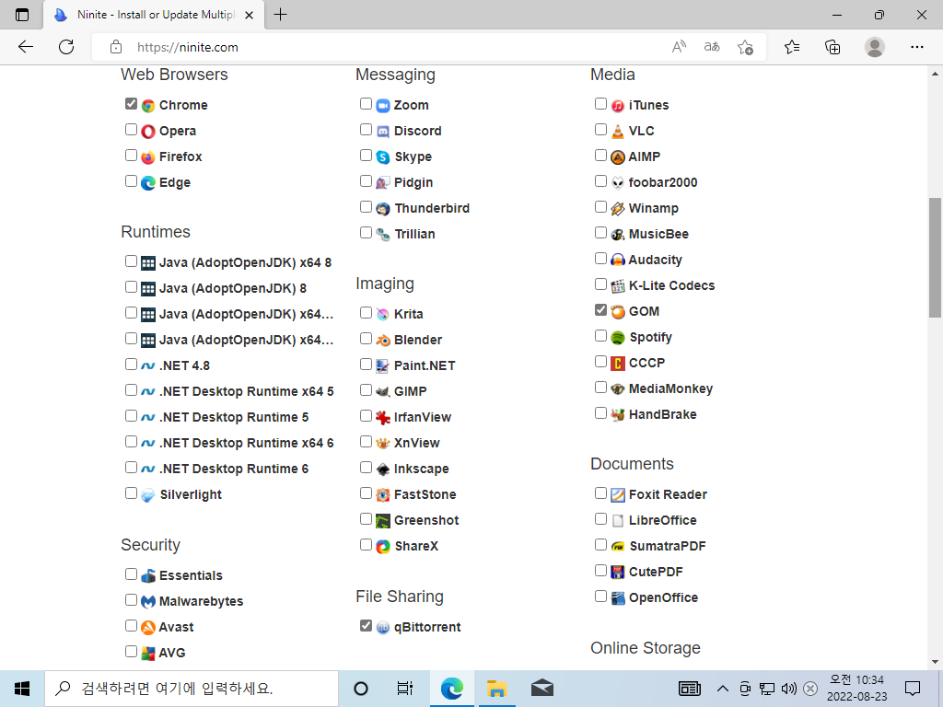The width and height of the screenshot is (943, 707).
Task: Check the Firefox checkbox
Action: (131, 155)
